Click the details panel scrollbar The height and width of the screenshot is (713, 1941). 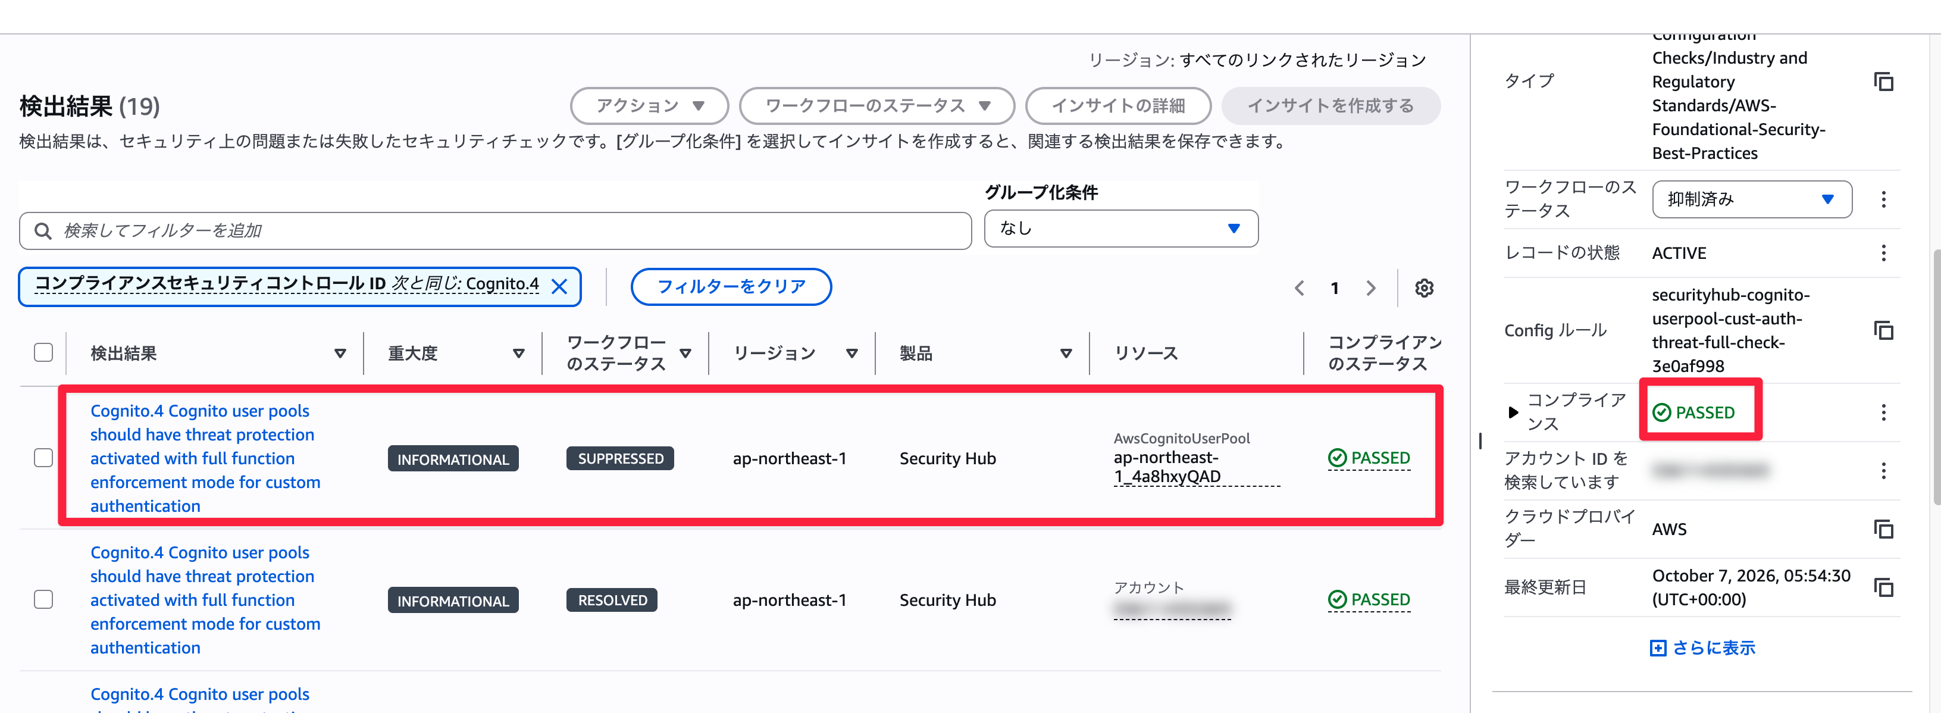(x=1936, y=377)
